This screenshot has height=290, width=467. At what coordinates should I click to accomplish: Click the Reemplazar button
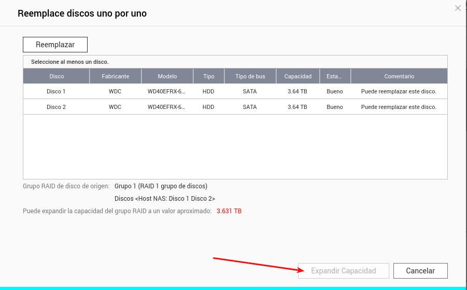click(x=55, y=45)
